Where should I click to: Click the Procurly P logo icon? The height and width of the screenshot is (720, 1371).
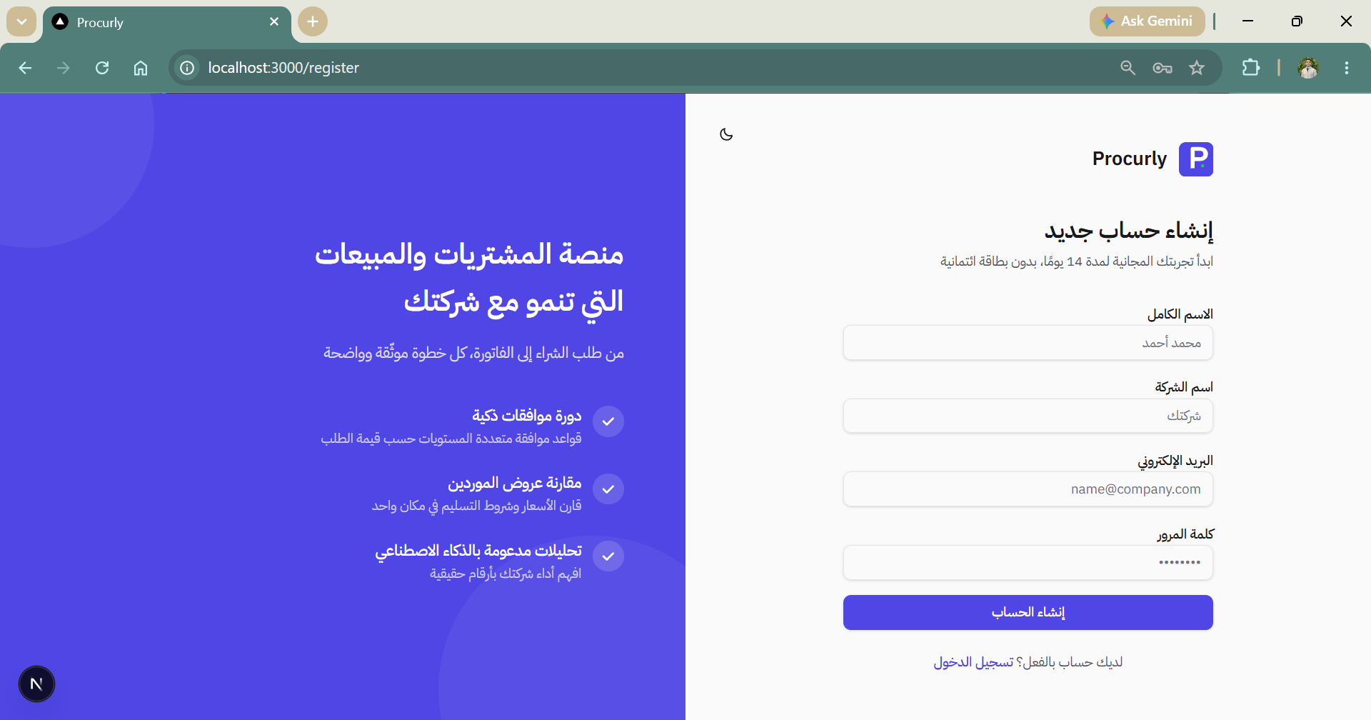pos(1196,159)
